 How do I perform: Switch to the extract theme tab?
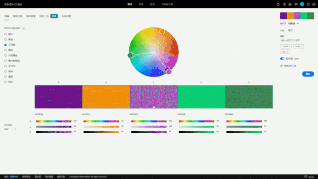click(x=17, y=16)
